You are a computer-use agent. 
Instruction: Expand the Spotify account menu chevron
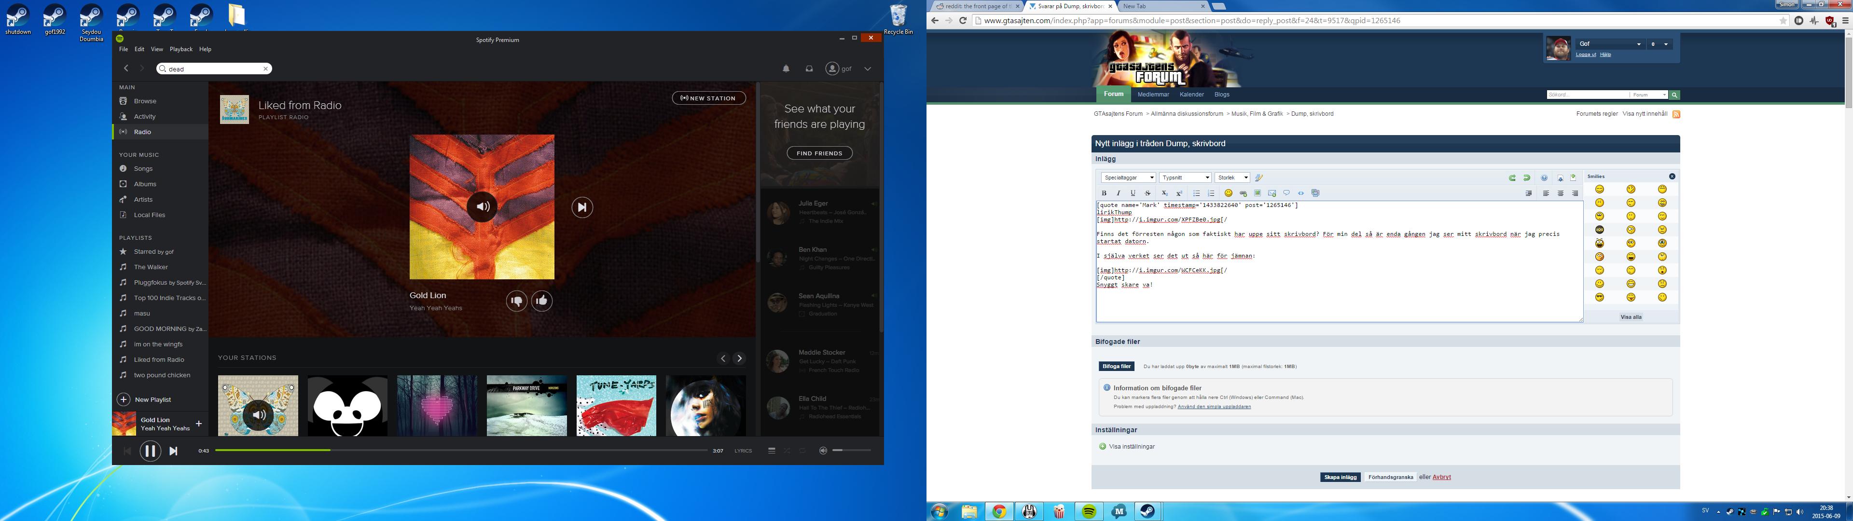click(868, 69)
